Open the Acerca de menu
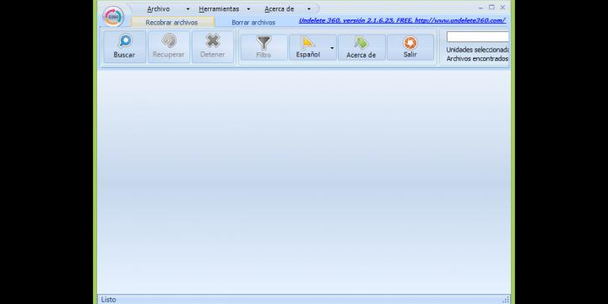 (280, 9)
